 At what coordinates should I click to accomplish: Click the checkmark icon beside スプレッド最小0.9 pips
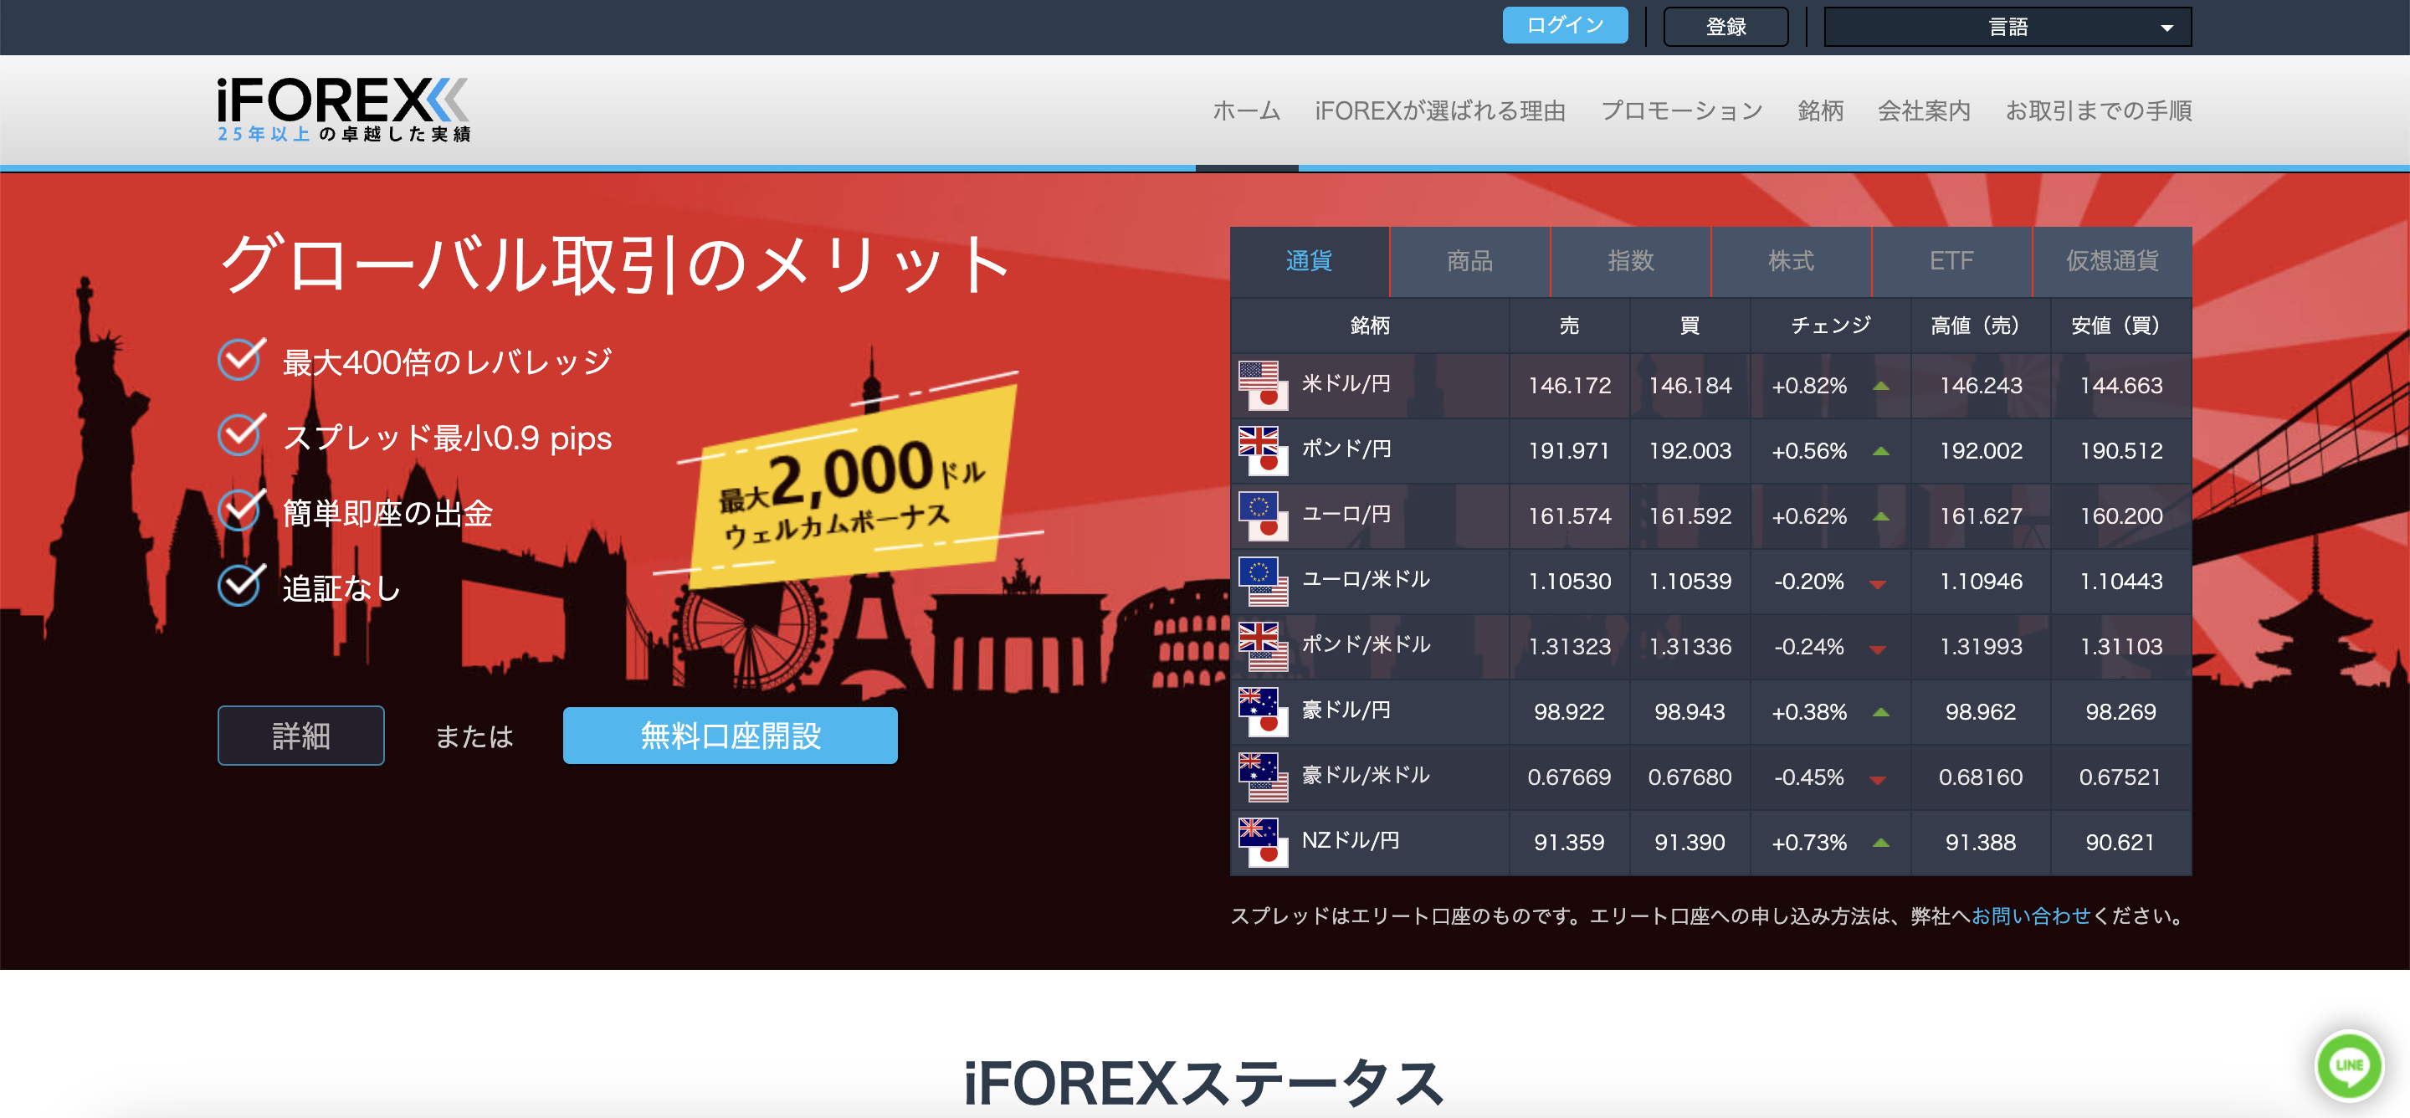241,435
